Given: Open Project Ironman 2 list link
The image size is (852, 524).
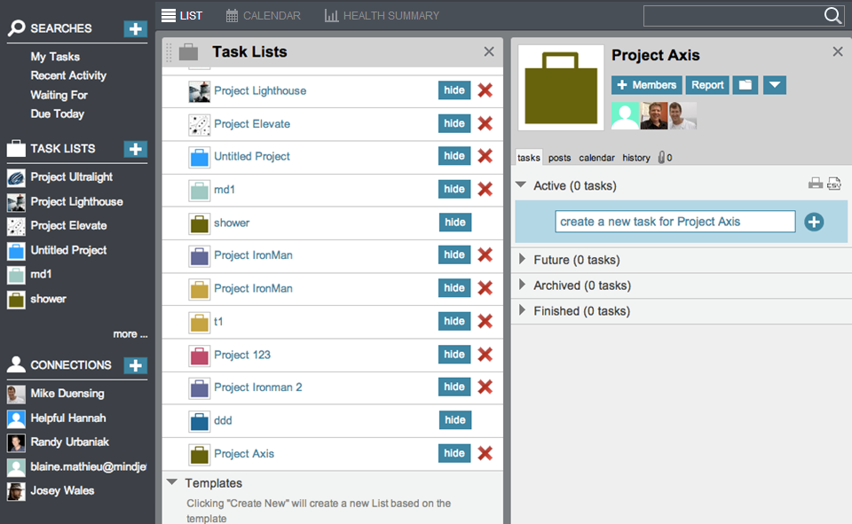Looking at the screenshot, I should (257, 387).
